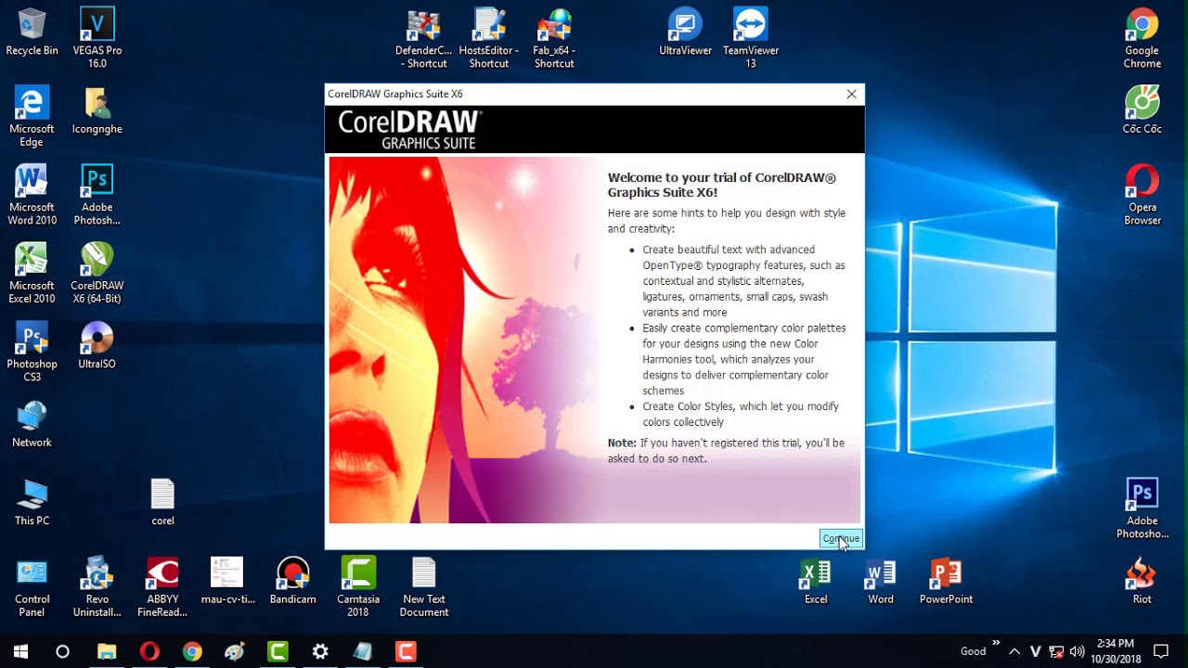1188x668 pixels.
Task: Click the paint palette taskbar icon
Action: [x=235, y=651]
